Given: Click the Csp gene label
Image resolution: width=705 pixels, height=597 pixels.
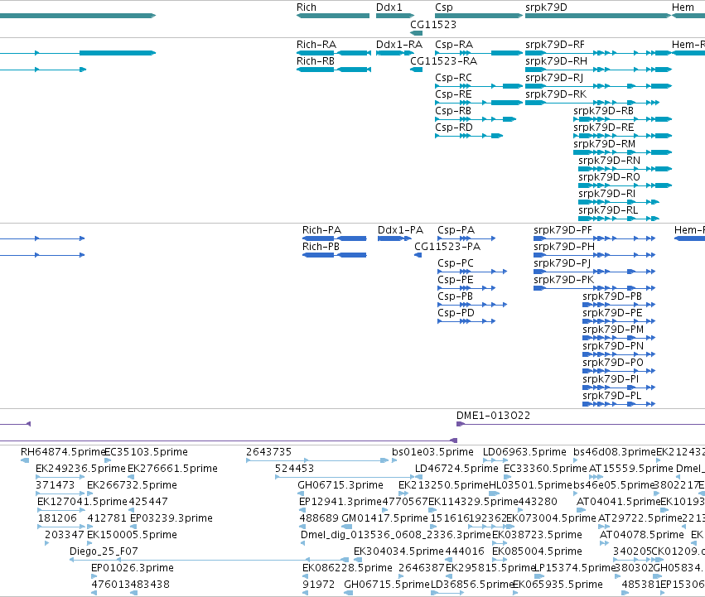Looking at the screenshot, I should pos(444,7).
